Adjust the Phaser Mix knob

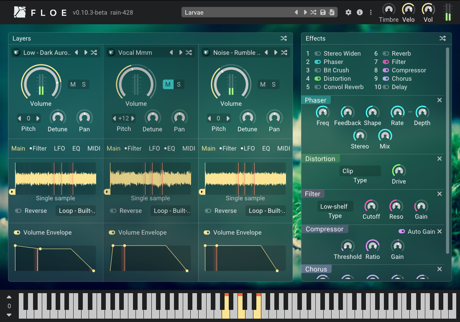pyautogui.click(x=385, y=135)
